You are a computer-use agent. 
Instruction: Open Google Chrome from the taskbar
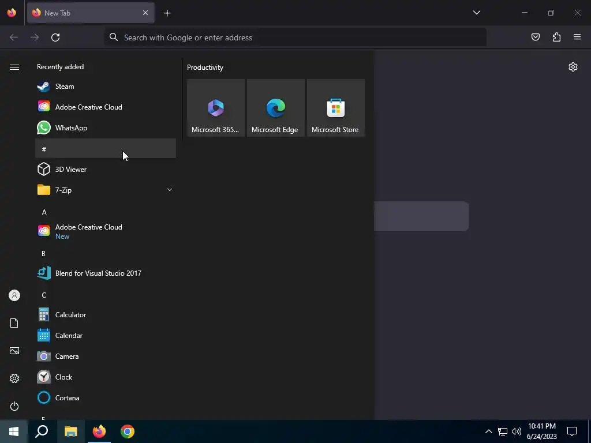click(128, 431)
